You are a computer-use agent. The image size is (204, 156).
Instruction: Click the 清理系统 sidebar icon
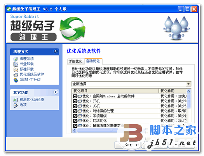pyautogui.click(x=16, y=59)
